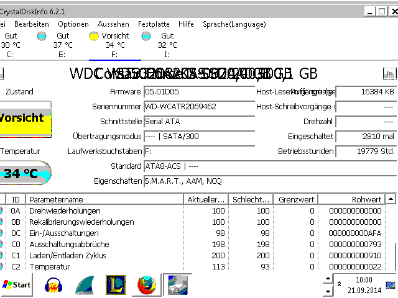Click the Betriebsstunden value 19779 Std.

366,151
